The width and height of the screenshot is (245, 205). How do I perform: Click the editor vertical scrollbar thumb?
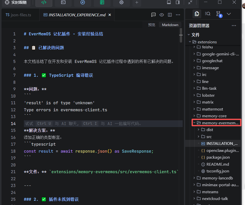tap(181, 35)
